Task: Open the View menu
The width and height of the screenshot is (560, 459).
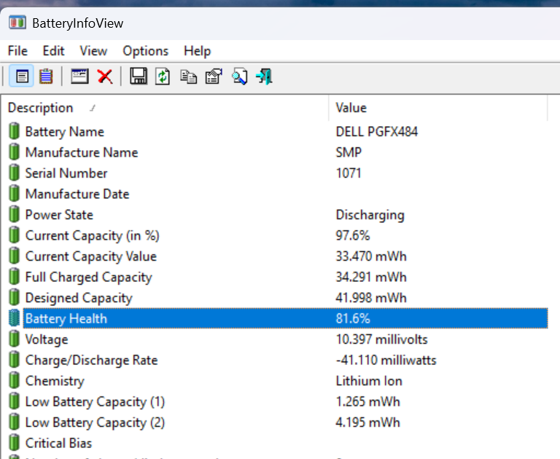Action: 93,51
